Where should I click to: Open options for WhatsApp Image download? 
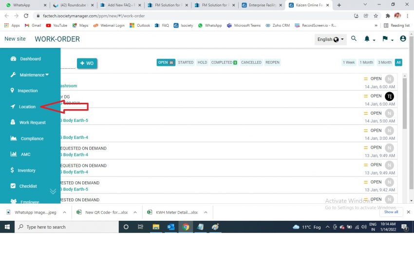[x=64, y=212]
